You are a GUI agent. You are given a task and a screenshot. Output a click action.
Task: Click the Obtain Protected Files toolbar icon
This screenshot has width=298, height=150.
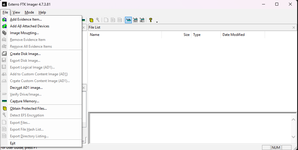click(x=91, y=20)
